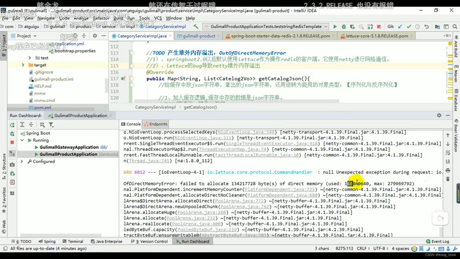Open the Tools menu
Image resolution: width=460 pixels, height=259 pixels.
point(144,18)
